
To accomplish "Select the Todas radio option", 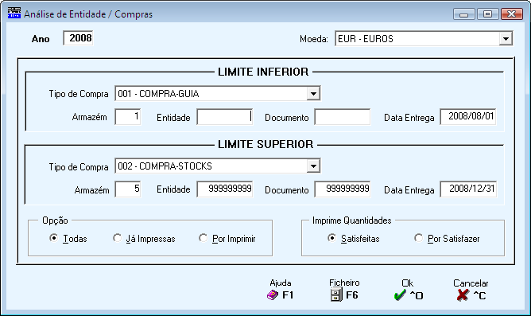I will coord(53,238).
